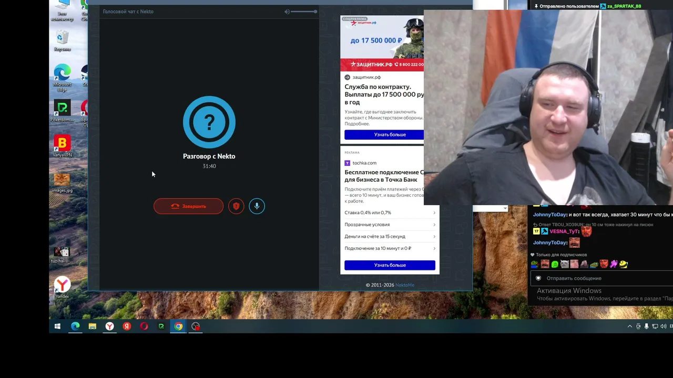Open Microsoft Edge from the taskbar
The image size is (673, 378).
[75, 327]
